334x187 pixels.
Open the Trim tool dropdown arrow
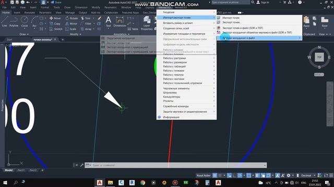click(x=93, y=18)
